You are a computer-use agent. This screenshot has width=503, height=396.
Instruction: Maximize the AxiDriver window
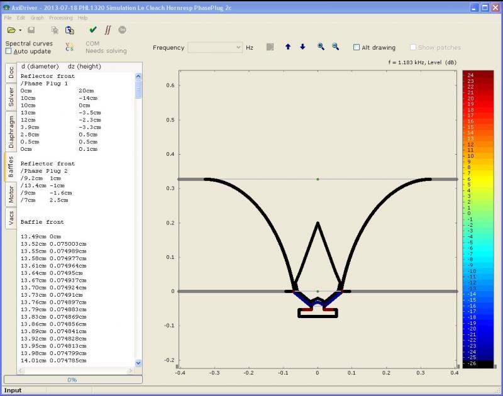(485, 8)
